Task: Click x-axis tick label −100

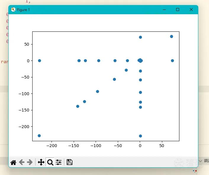Action: point(96,146)
